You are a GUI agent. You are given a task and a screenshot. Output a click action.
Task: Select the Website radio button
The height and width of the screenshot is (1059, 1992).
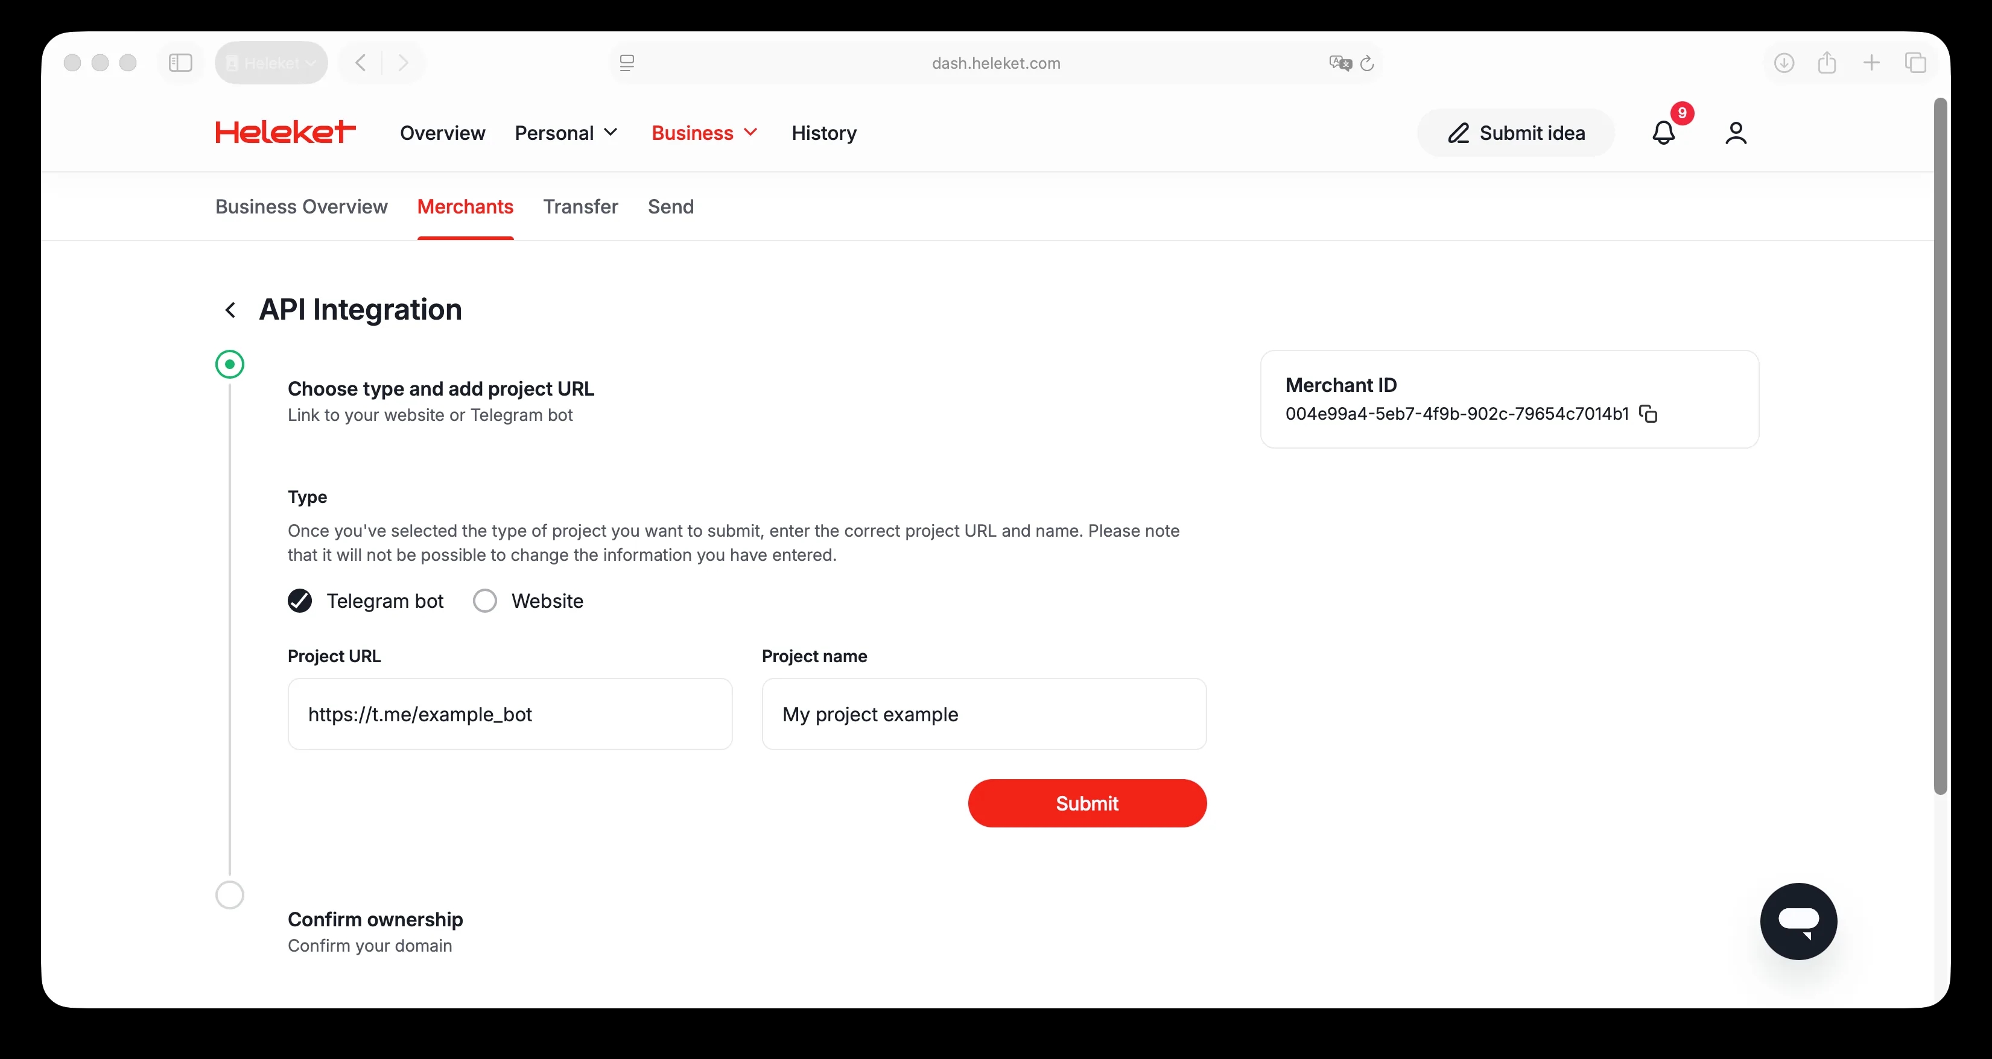click(485, 601)
